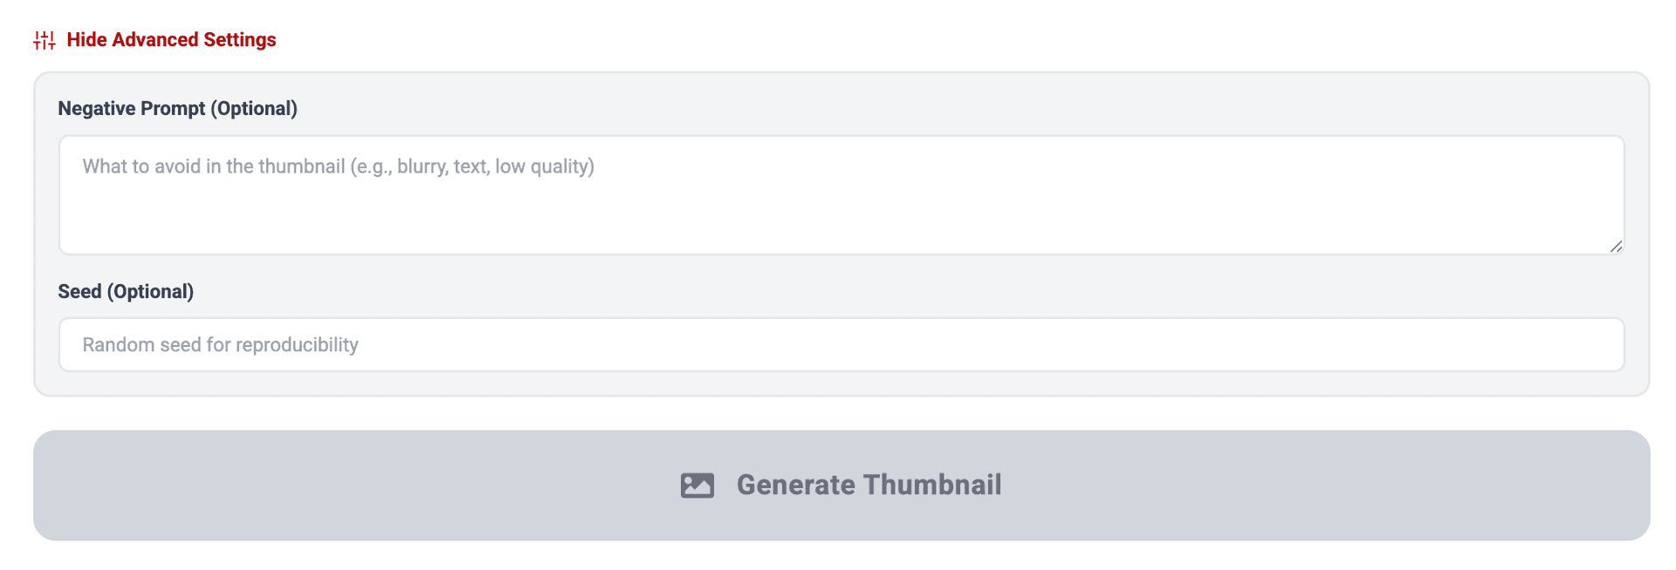Viewport: 1676px width, 570px height.
Task: Toggle advanced settings via the red sliders icon
Action: coord(45,40)
